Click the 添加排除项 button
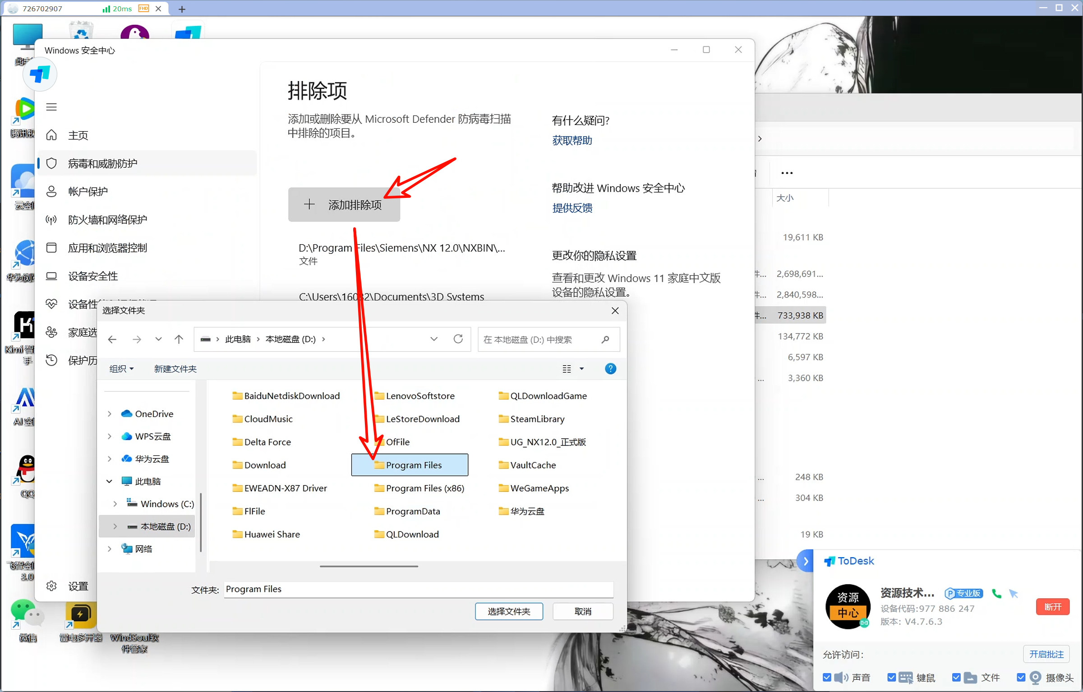The height and width of the screenshot is (692, 1083). (344, 205)
